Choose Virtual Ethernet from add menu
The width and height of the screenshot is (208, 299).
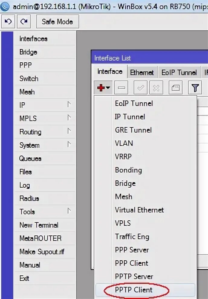[145, 210]
